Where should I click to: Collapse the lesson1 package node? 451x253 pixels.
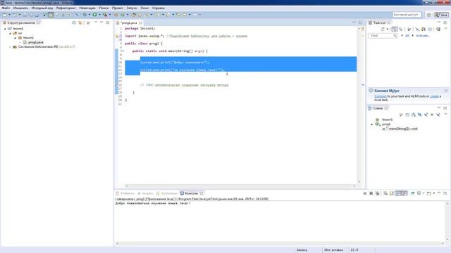tap(16, 38)
